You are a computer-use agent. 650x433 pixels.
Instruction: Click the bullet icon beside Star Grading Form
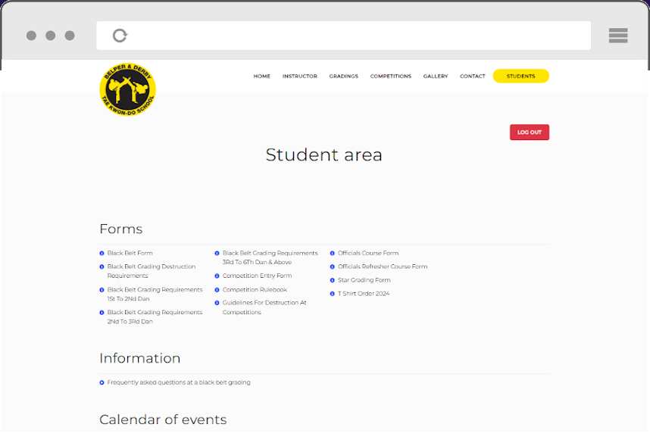coord(333,281)
